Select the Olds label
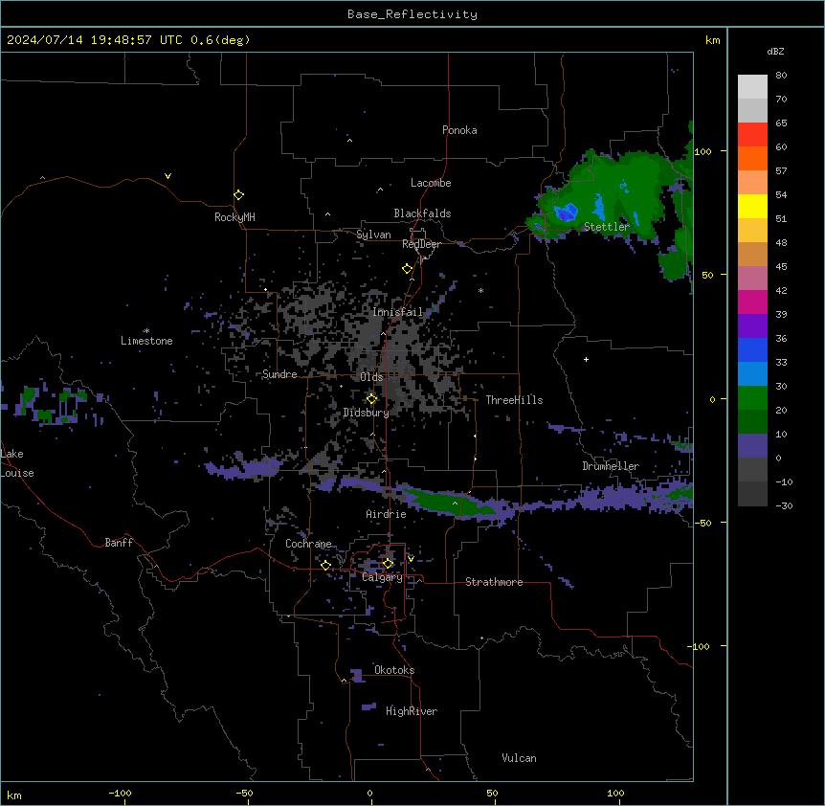The width and height of the screenshot is (825, 806). 371,377
